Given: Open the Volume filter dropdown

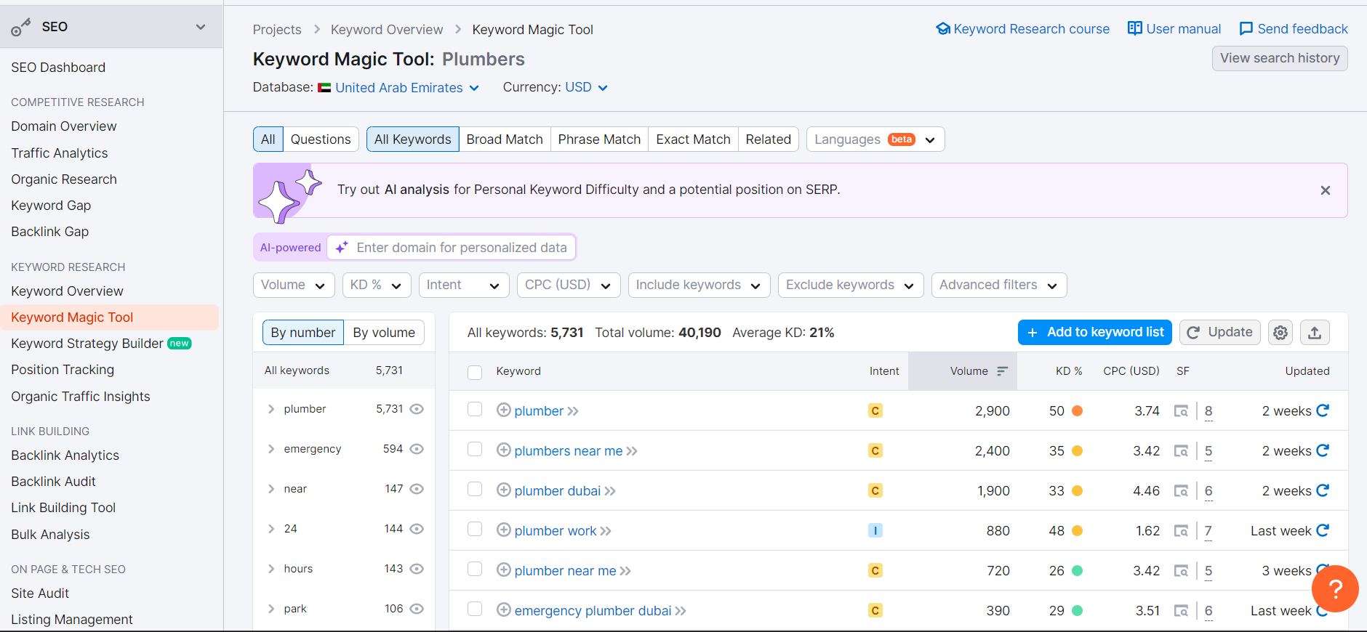Looking at the screenshot, I should (294, 285).
